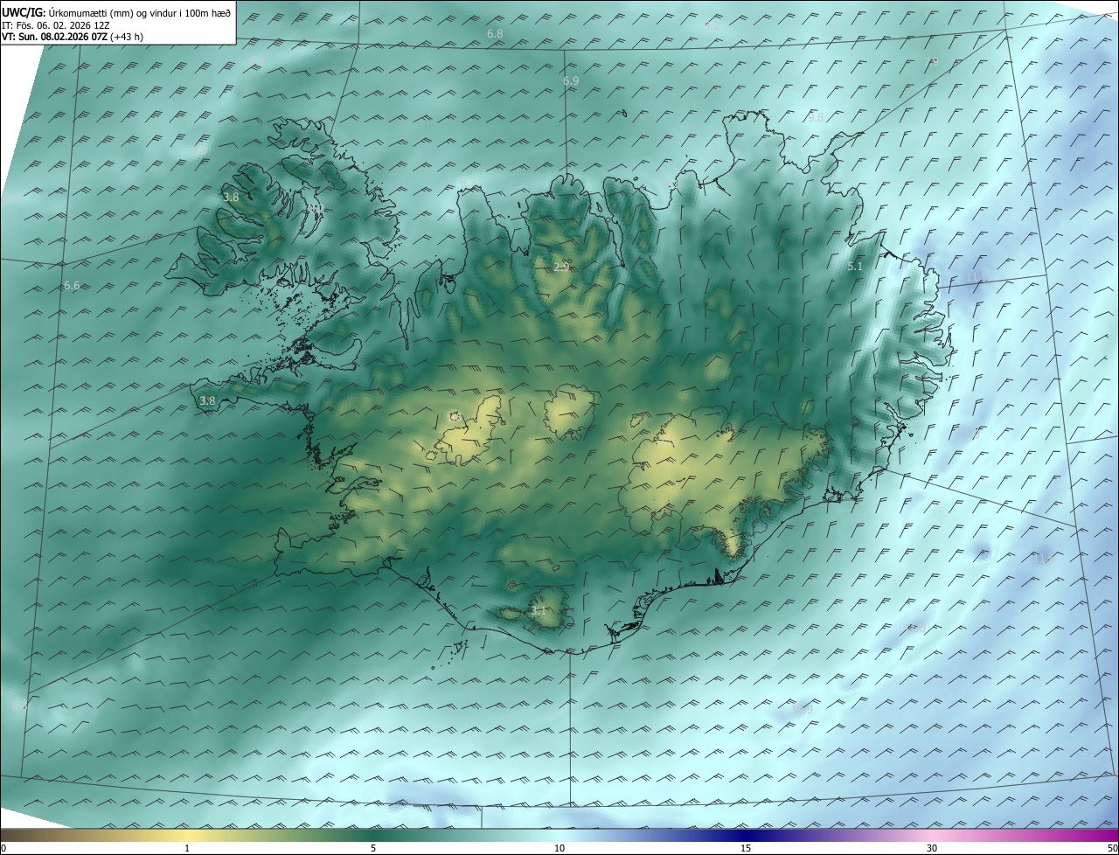Click the 2.9 value label in north Iceland

(562, 267)
